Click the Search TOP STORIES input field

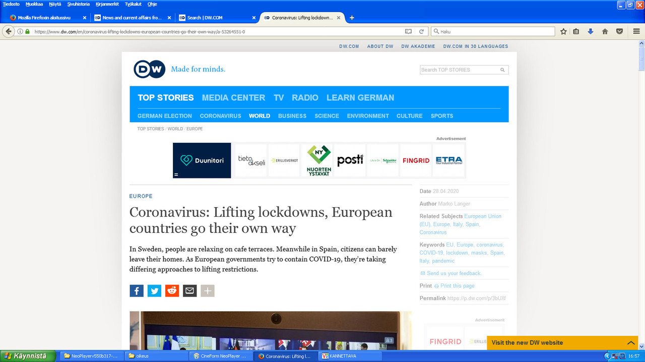pyautogui.click(x=459, y=70)
